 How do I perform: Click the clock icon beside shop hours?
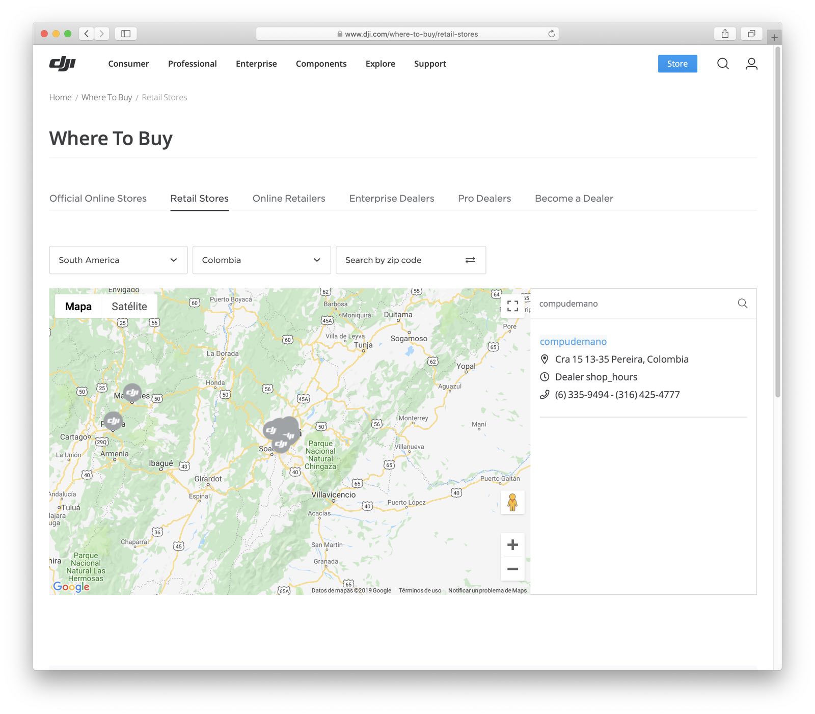point(545,377)
